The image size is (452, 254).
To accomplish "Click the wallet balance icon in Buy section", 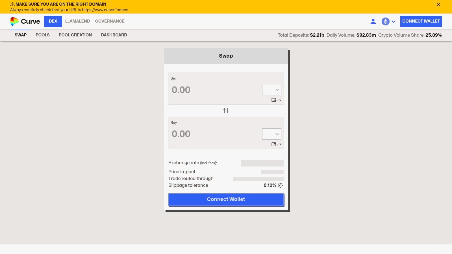I will click(x=273, y=144).
